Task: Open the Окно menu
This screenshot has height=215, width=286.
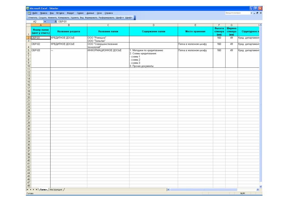Action: pos(99,13)
